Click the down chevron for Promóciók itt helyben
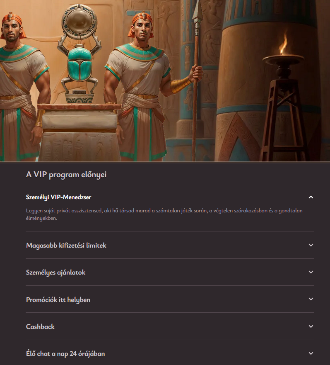The height and width of the screenshot is (365, 330). pyautogui.click(x=311, y=299)
